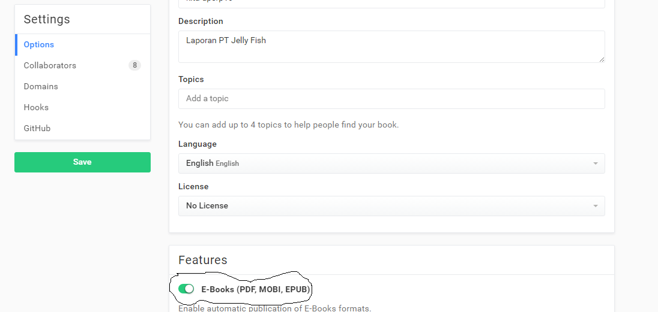Screen dimensions: 658x312
Task: Click the green Save button
Action: point(83,162)
